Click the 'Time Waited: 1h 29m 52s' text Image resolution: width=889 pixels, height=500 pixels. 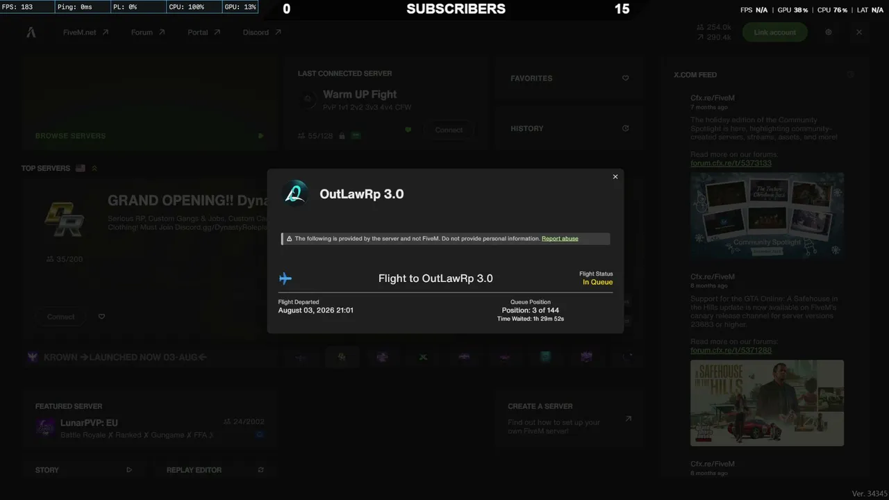[x=531, y=319]
